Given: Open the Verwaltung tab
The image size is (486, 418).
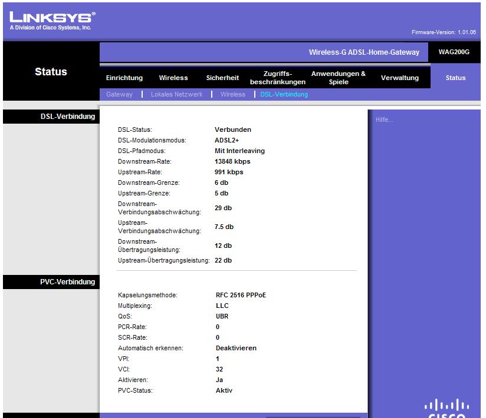Looking at the screenshot, I should point(399,78).
